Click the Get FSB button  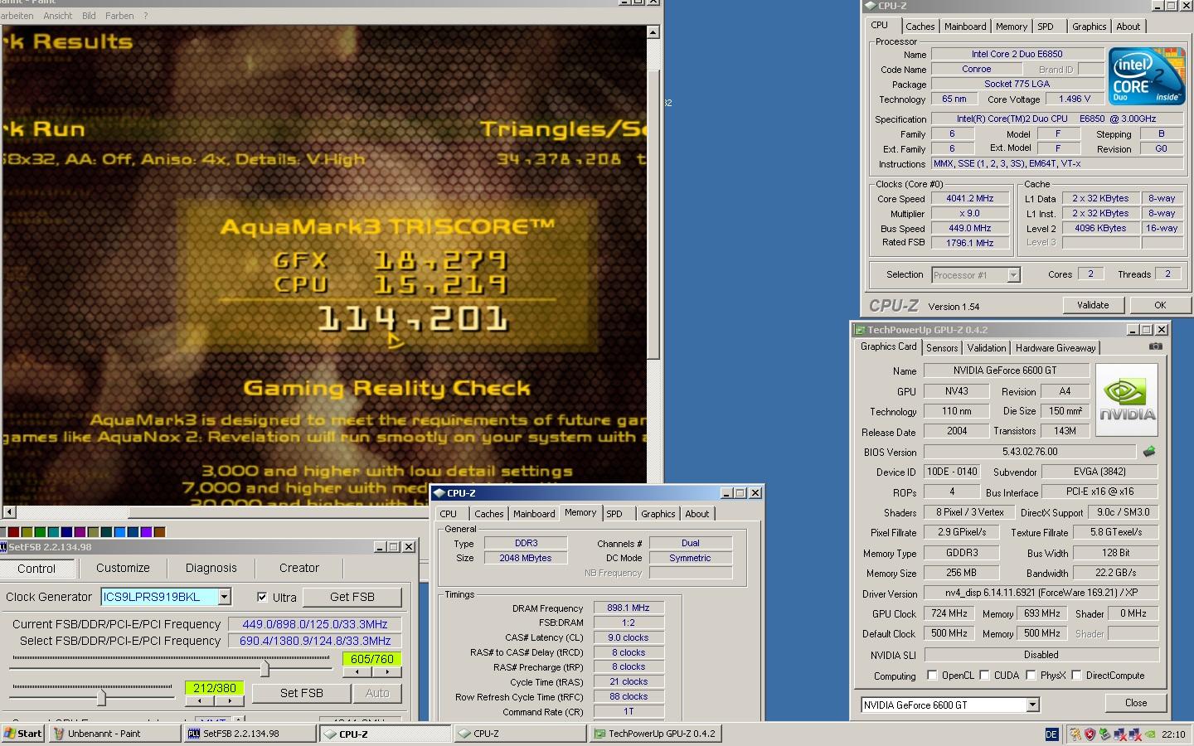click(352, 597)
